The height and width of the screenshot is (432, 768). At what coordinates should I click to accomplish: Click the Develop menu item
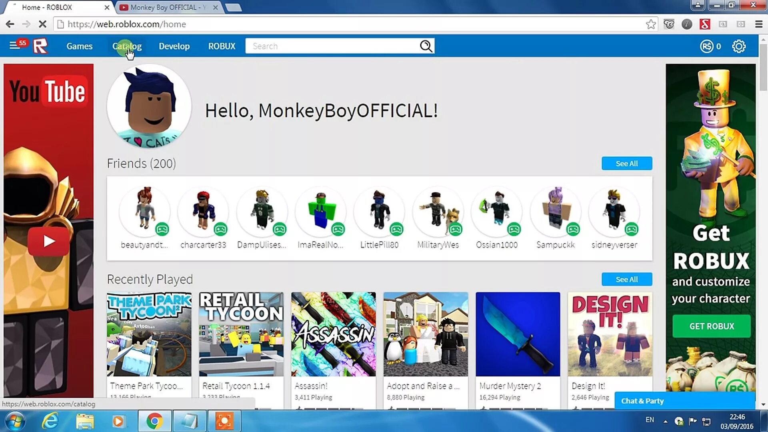point(174,46)
